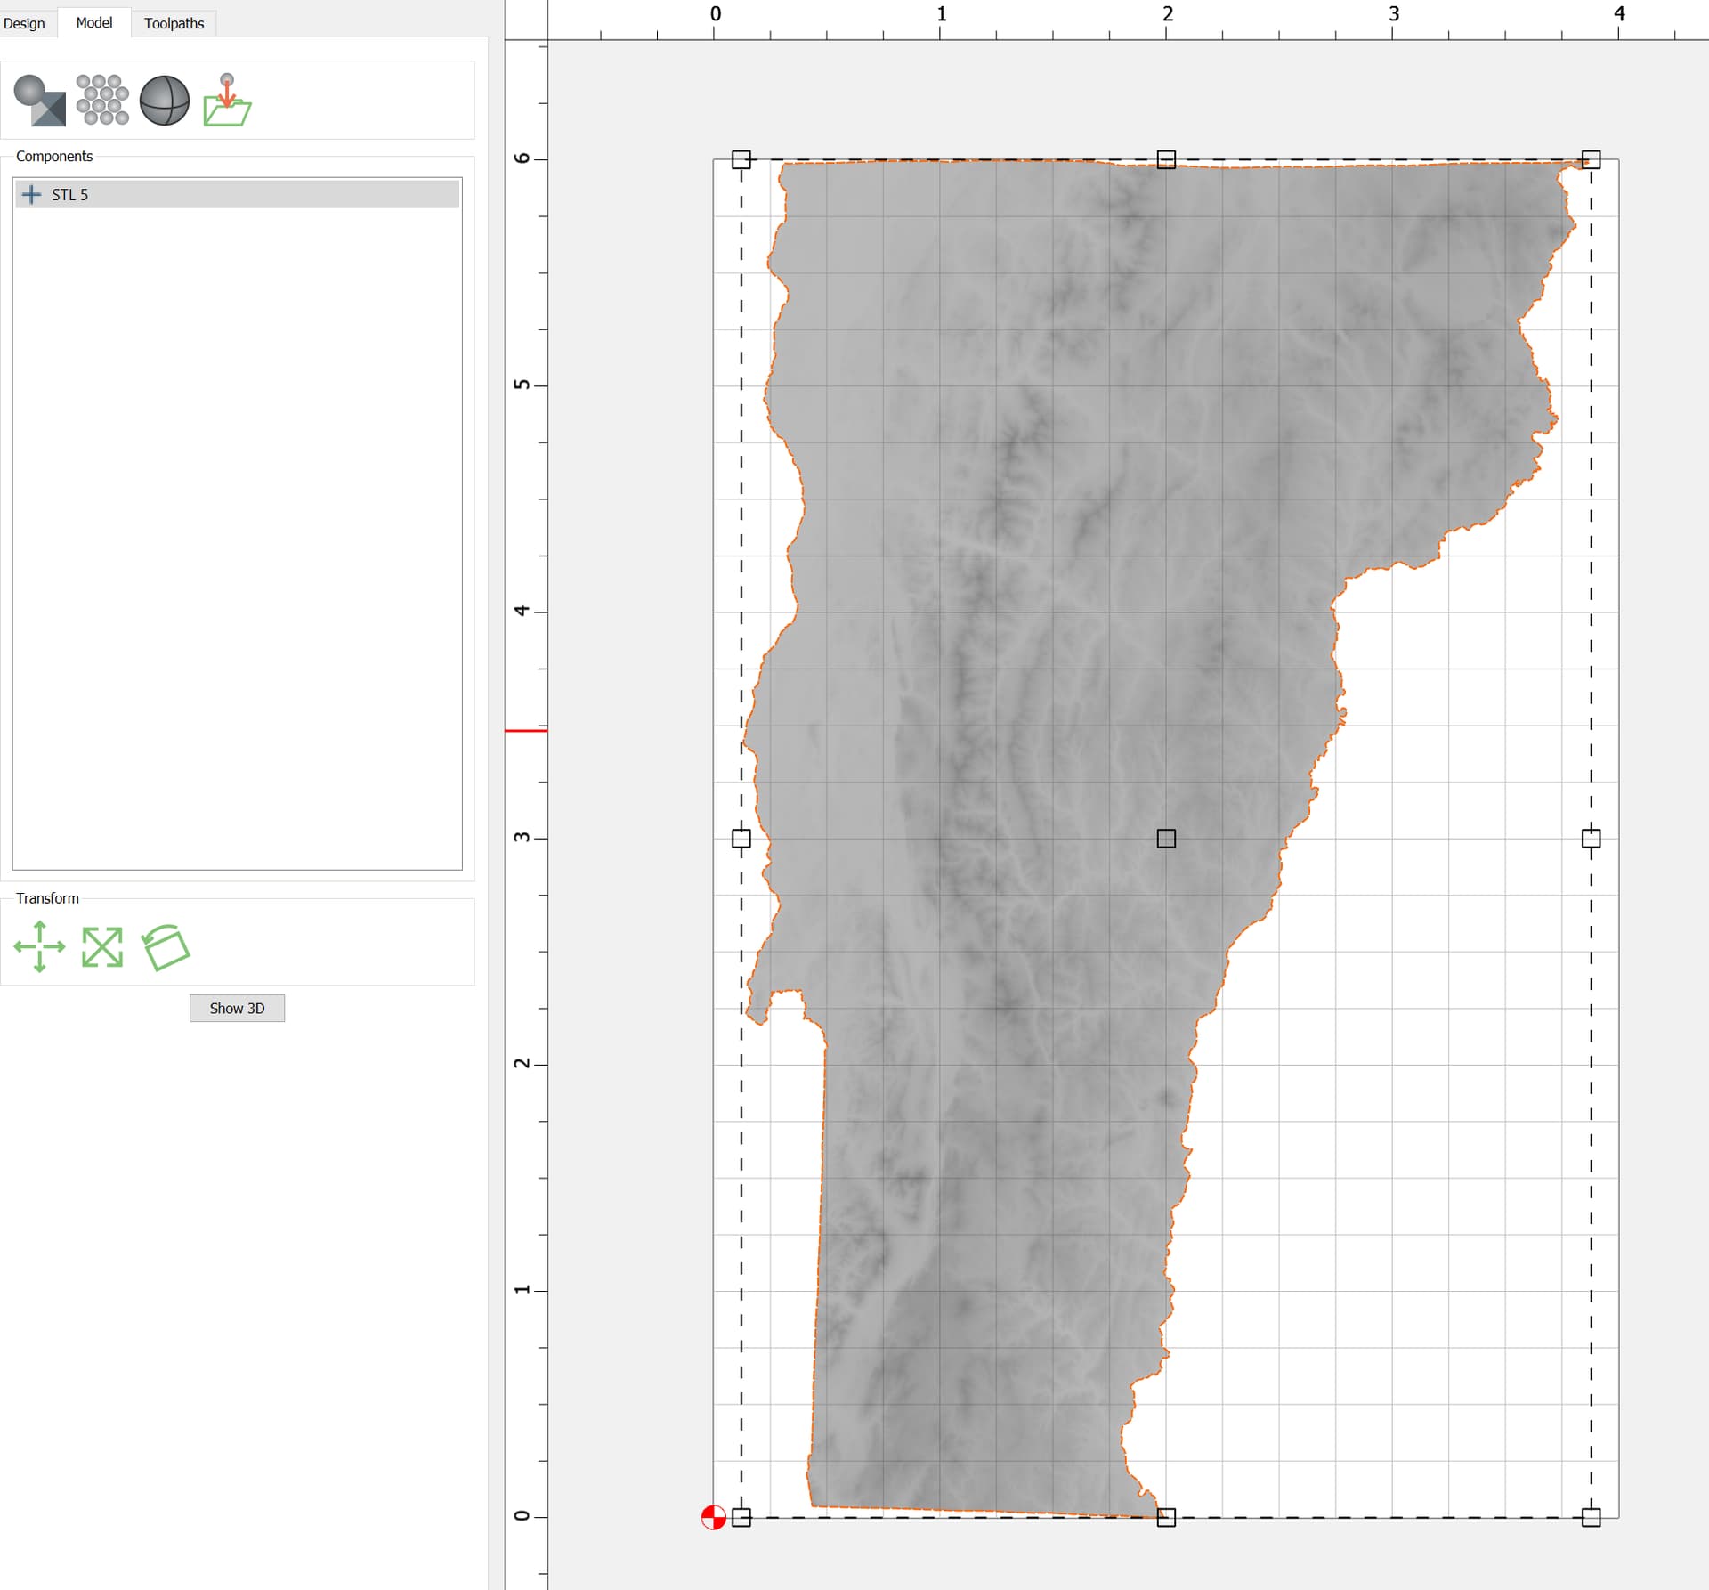Switch to the Design tab
This screenshot has width=1709, height=1590.
(24, 23)
